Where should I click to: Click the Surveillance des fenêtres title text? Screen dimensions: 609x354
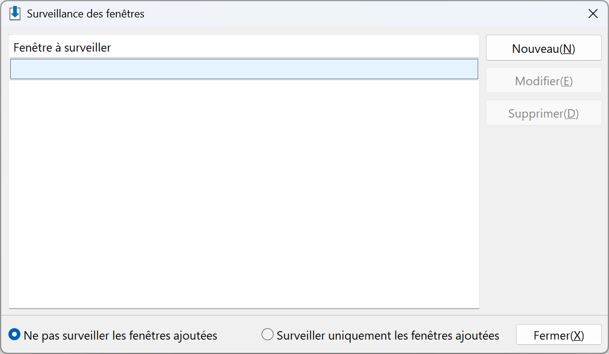click(x=85, y=14)
